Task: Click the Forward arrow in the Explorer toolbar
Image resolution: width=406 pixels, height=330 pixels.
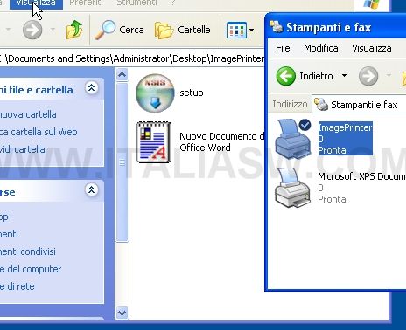Action: (32, 30)
